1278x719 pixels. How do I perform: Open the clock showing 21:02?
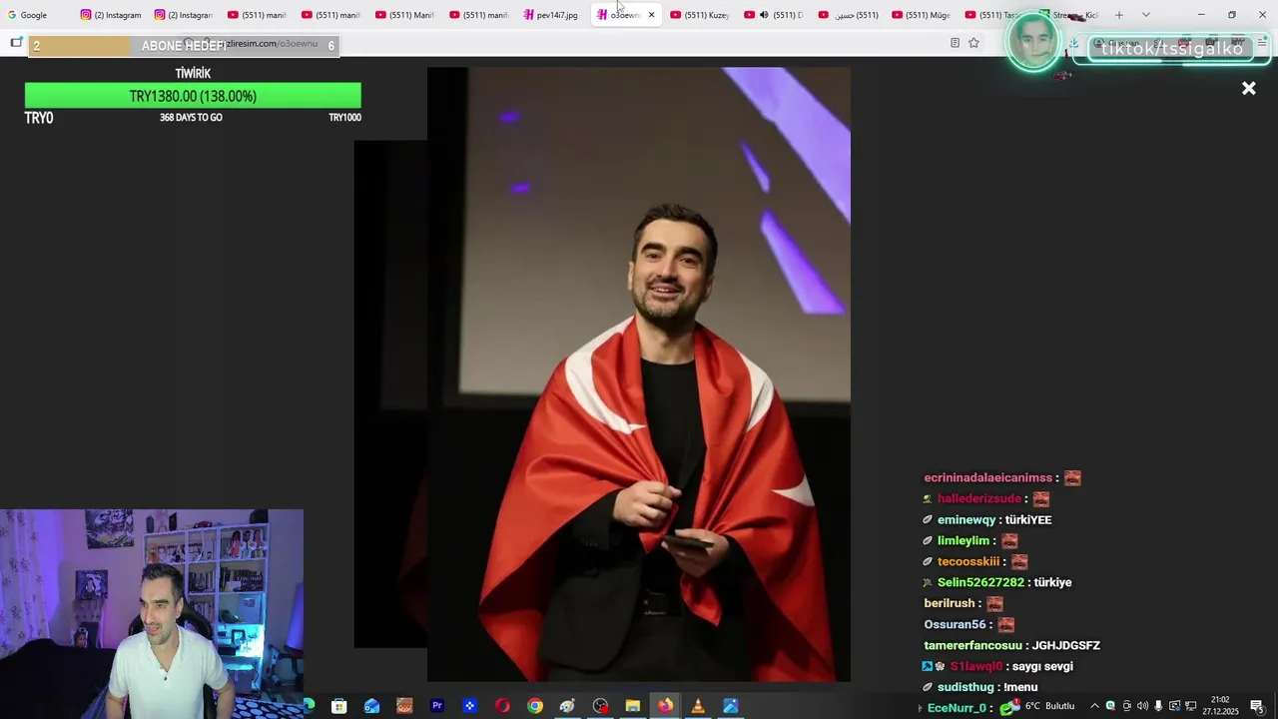pyautogui.click(x=1220, y=706)
